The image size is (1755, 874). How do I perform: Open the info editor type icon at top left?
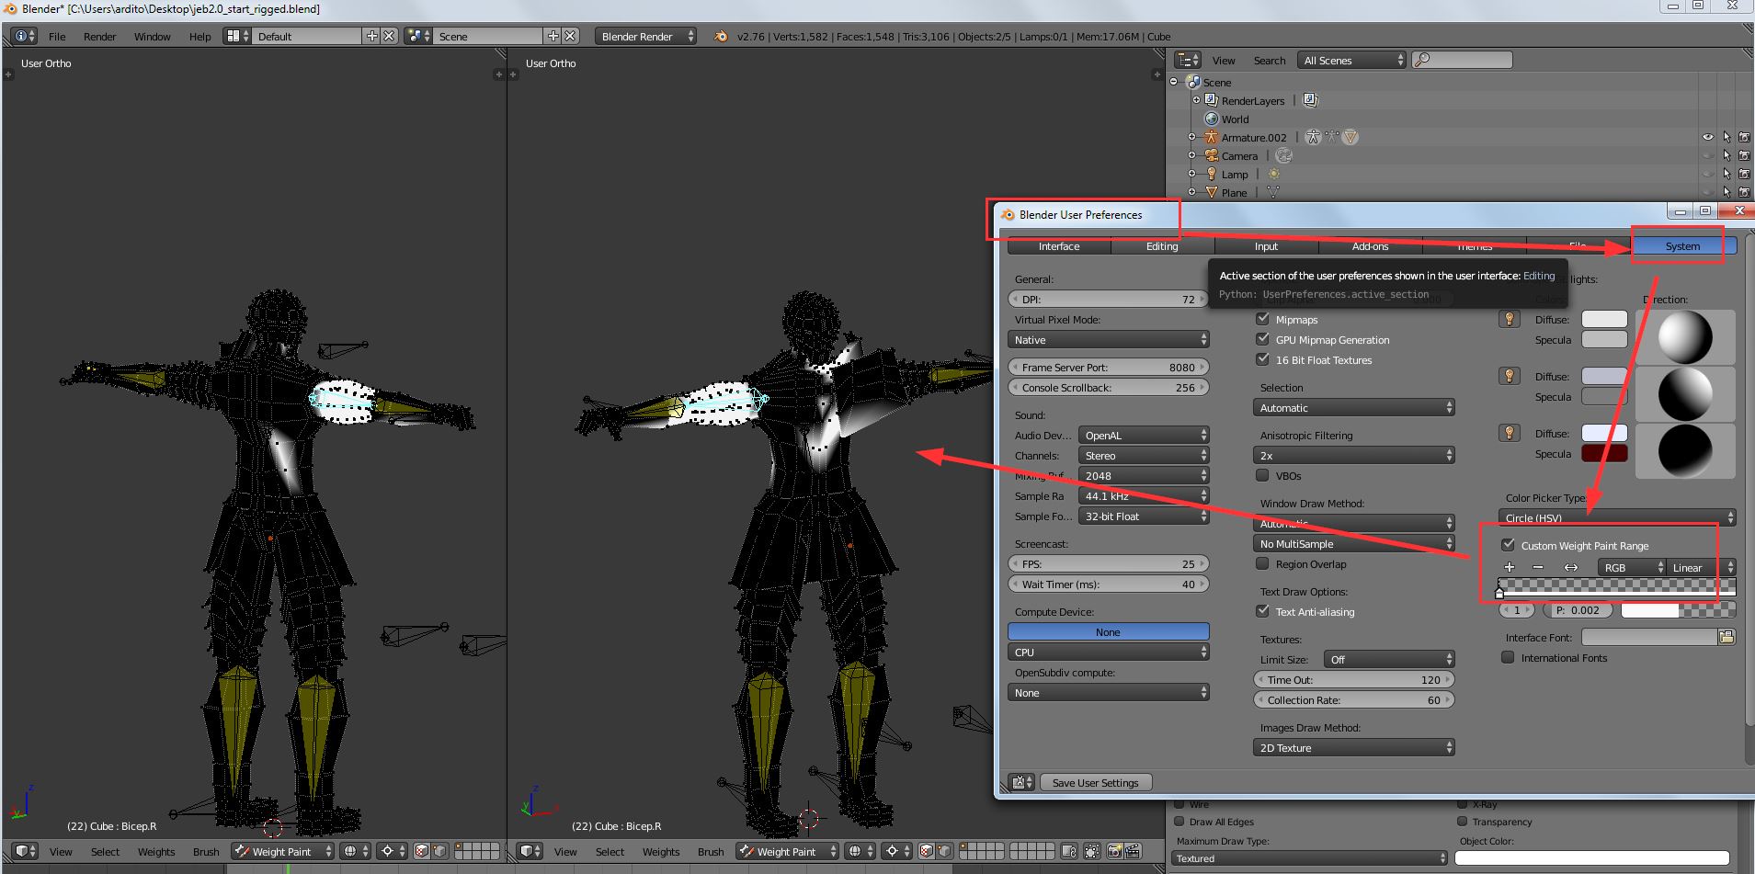(25, 36)
